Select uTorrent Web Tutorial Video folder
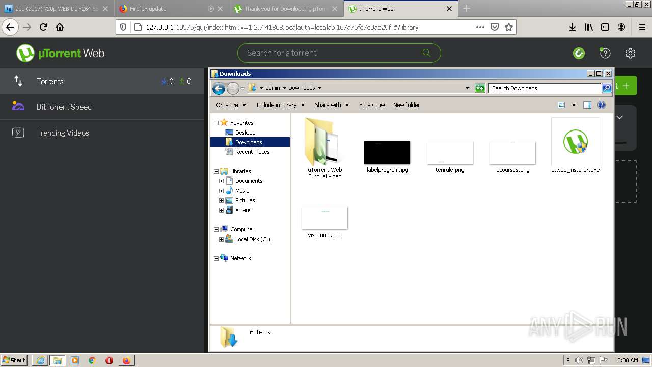This screenshot has height=367, width=652. coord(324,148)
